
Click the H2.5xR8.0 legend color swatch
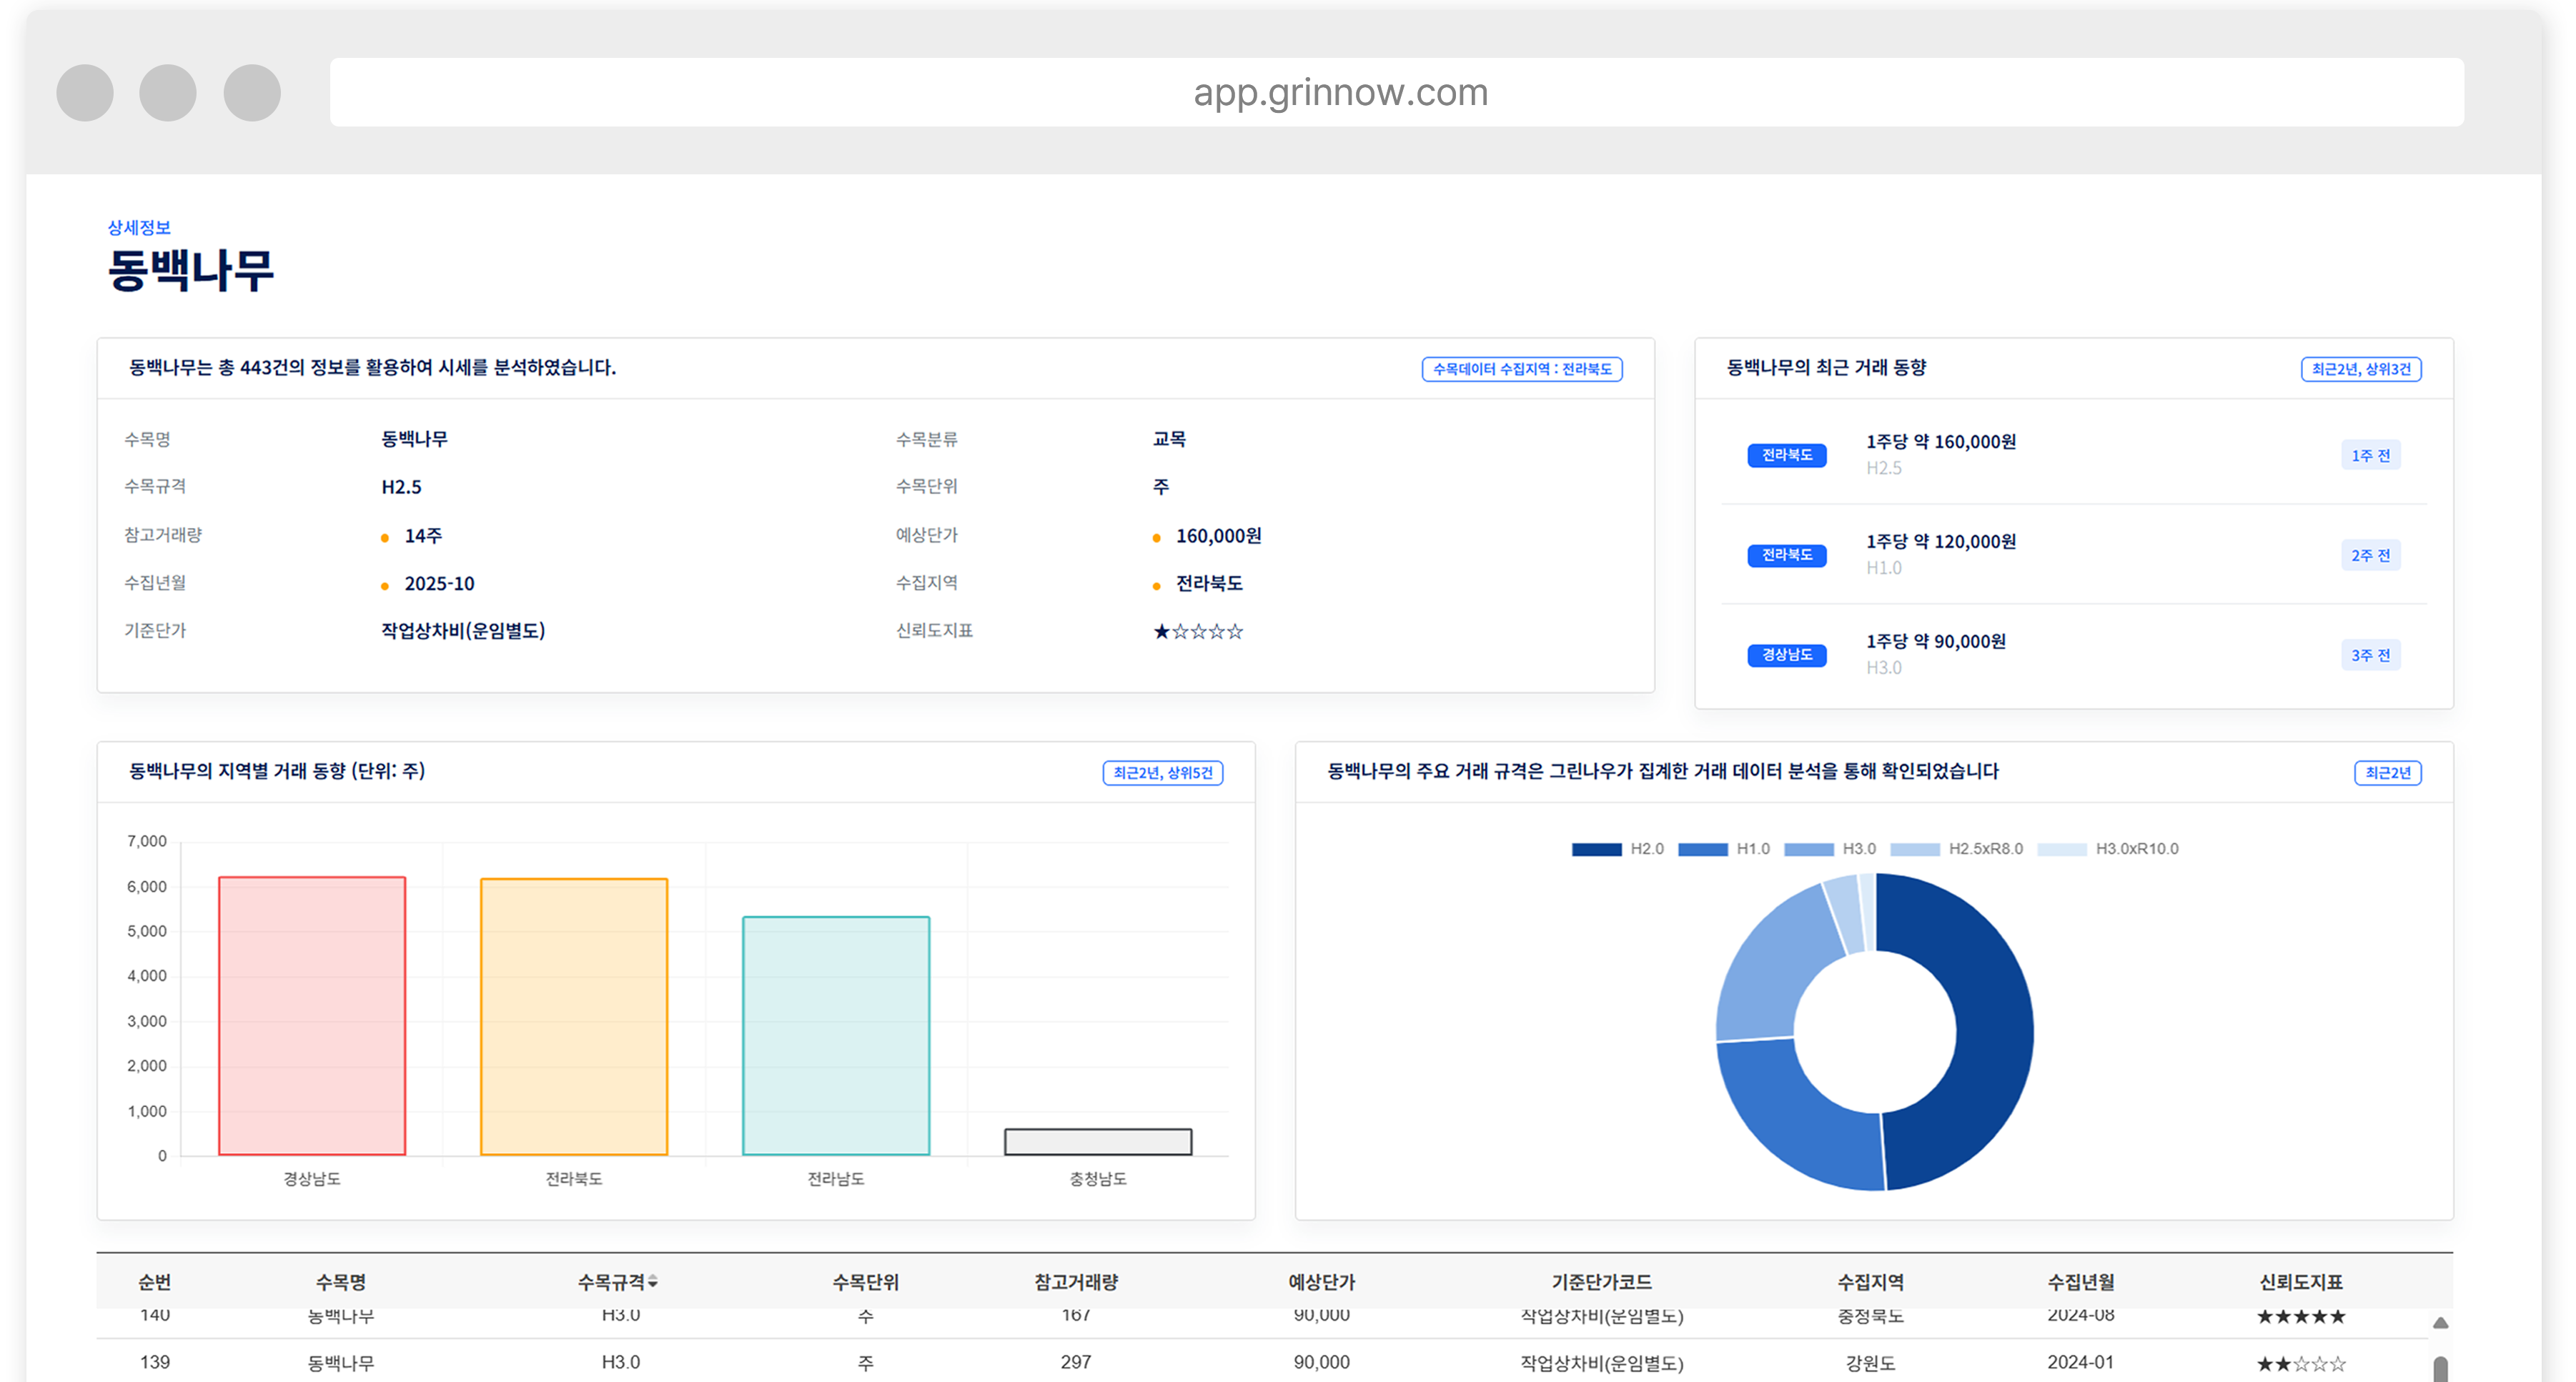1916,848
